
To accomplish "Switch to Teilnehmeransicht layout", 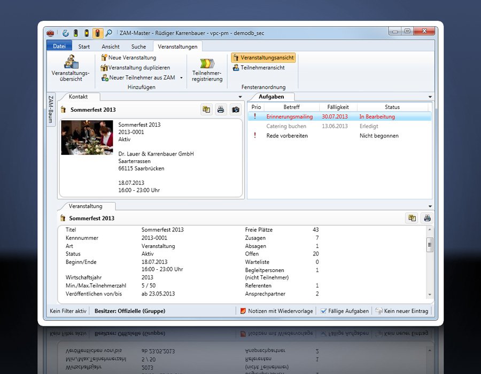I will (x=259, y=67).
